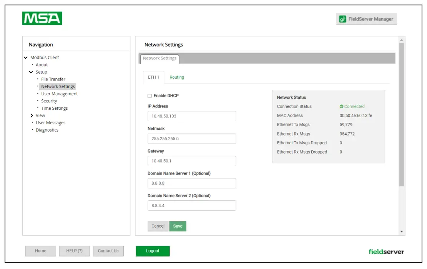Click the Save button
The width and height of the screenshot is (427, 269).
click(178, 226)
